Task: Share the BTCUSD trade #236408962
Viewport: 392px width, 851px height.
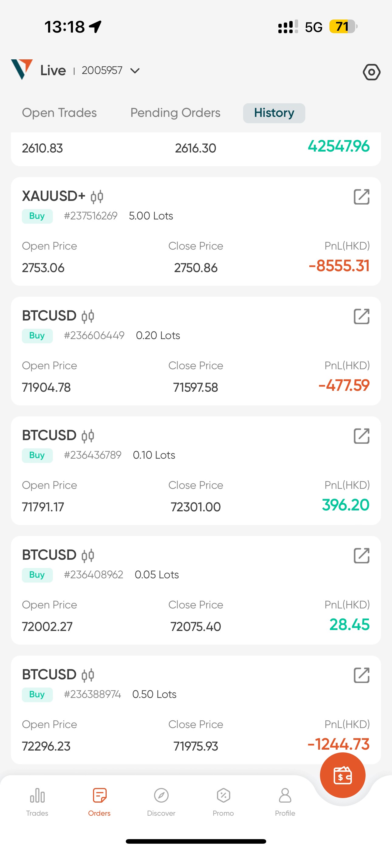Action: tap(361, 556)
